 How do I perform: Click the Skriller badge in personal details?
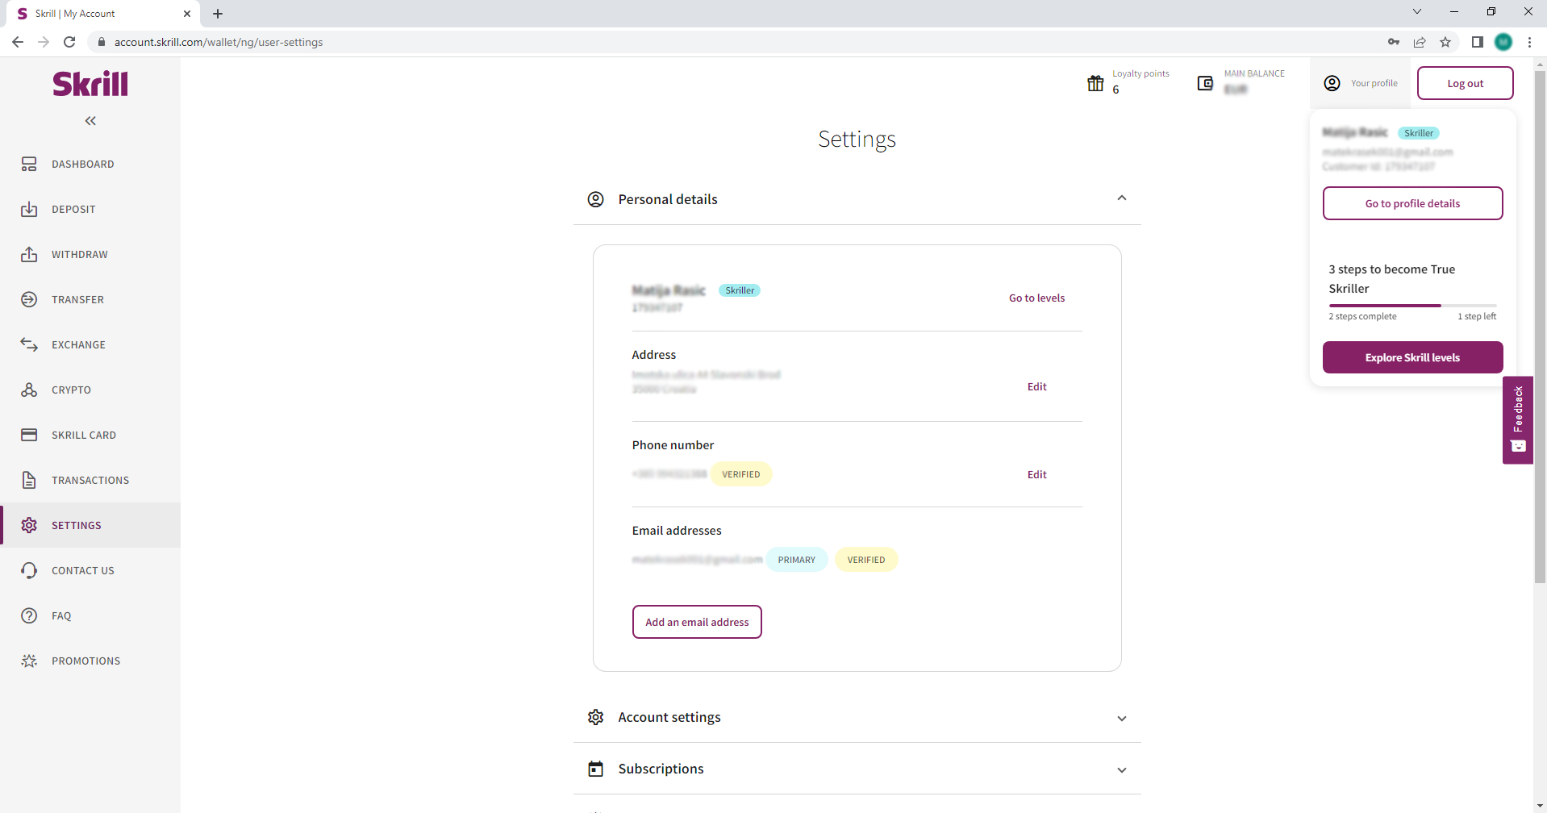(x=740, y=290)
